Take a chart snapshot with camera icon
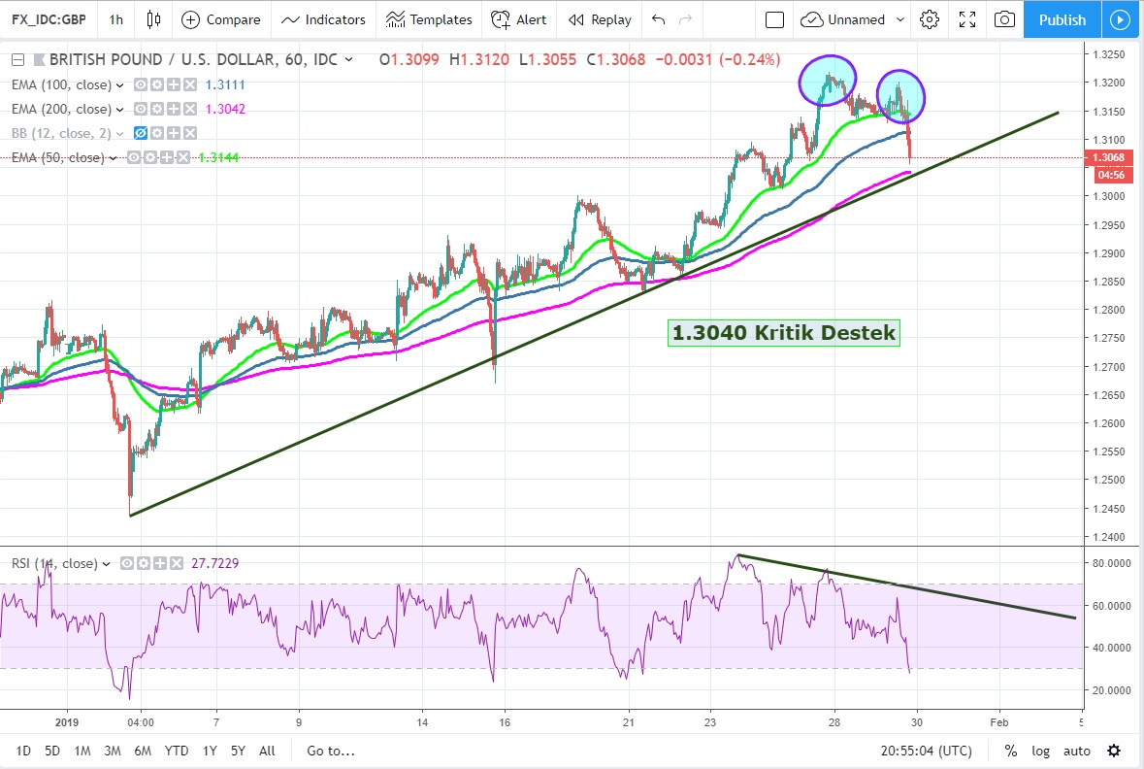 tap(1005, 19)
